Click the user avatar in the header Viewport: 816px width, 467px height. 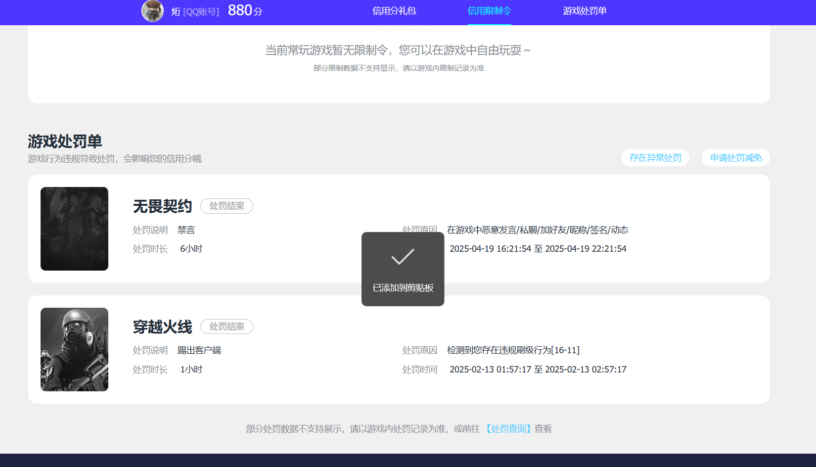(x=153, y=10)
